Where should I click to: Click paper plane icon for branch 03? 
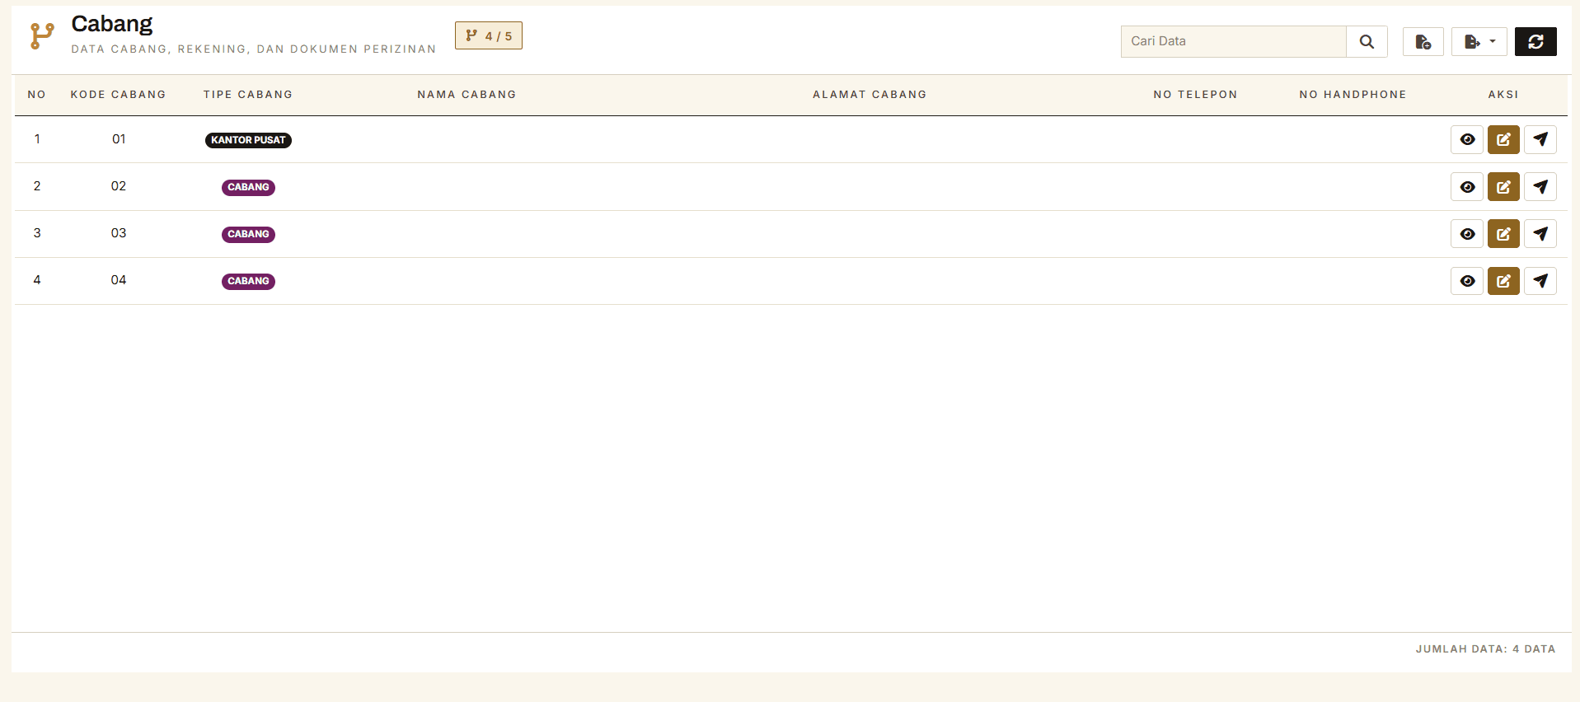click(1540, 234)
